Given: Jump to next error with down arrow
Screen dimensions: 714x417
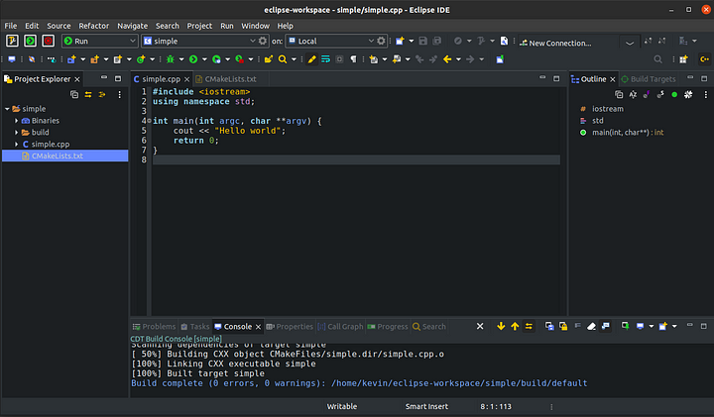Looking at the screenshot, I should tap(501, 326).
